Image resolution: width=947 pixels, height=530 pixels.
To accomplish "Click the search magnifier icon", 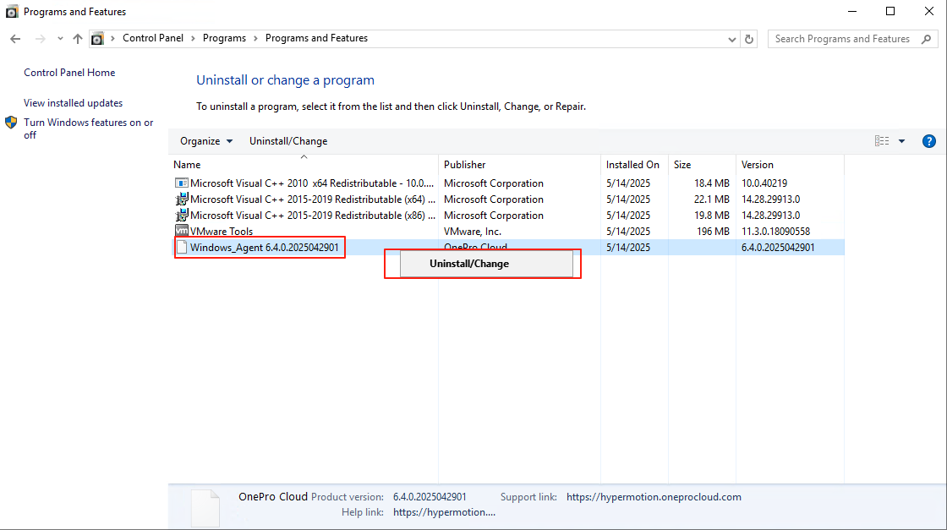I will [927, 39].
